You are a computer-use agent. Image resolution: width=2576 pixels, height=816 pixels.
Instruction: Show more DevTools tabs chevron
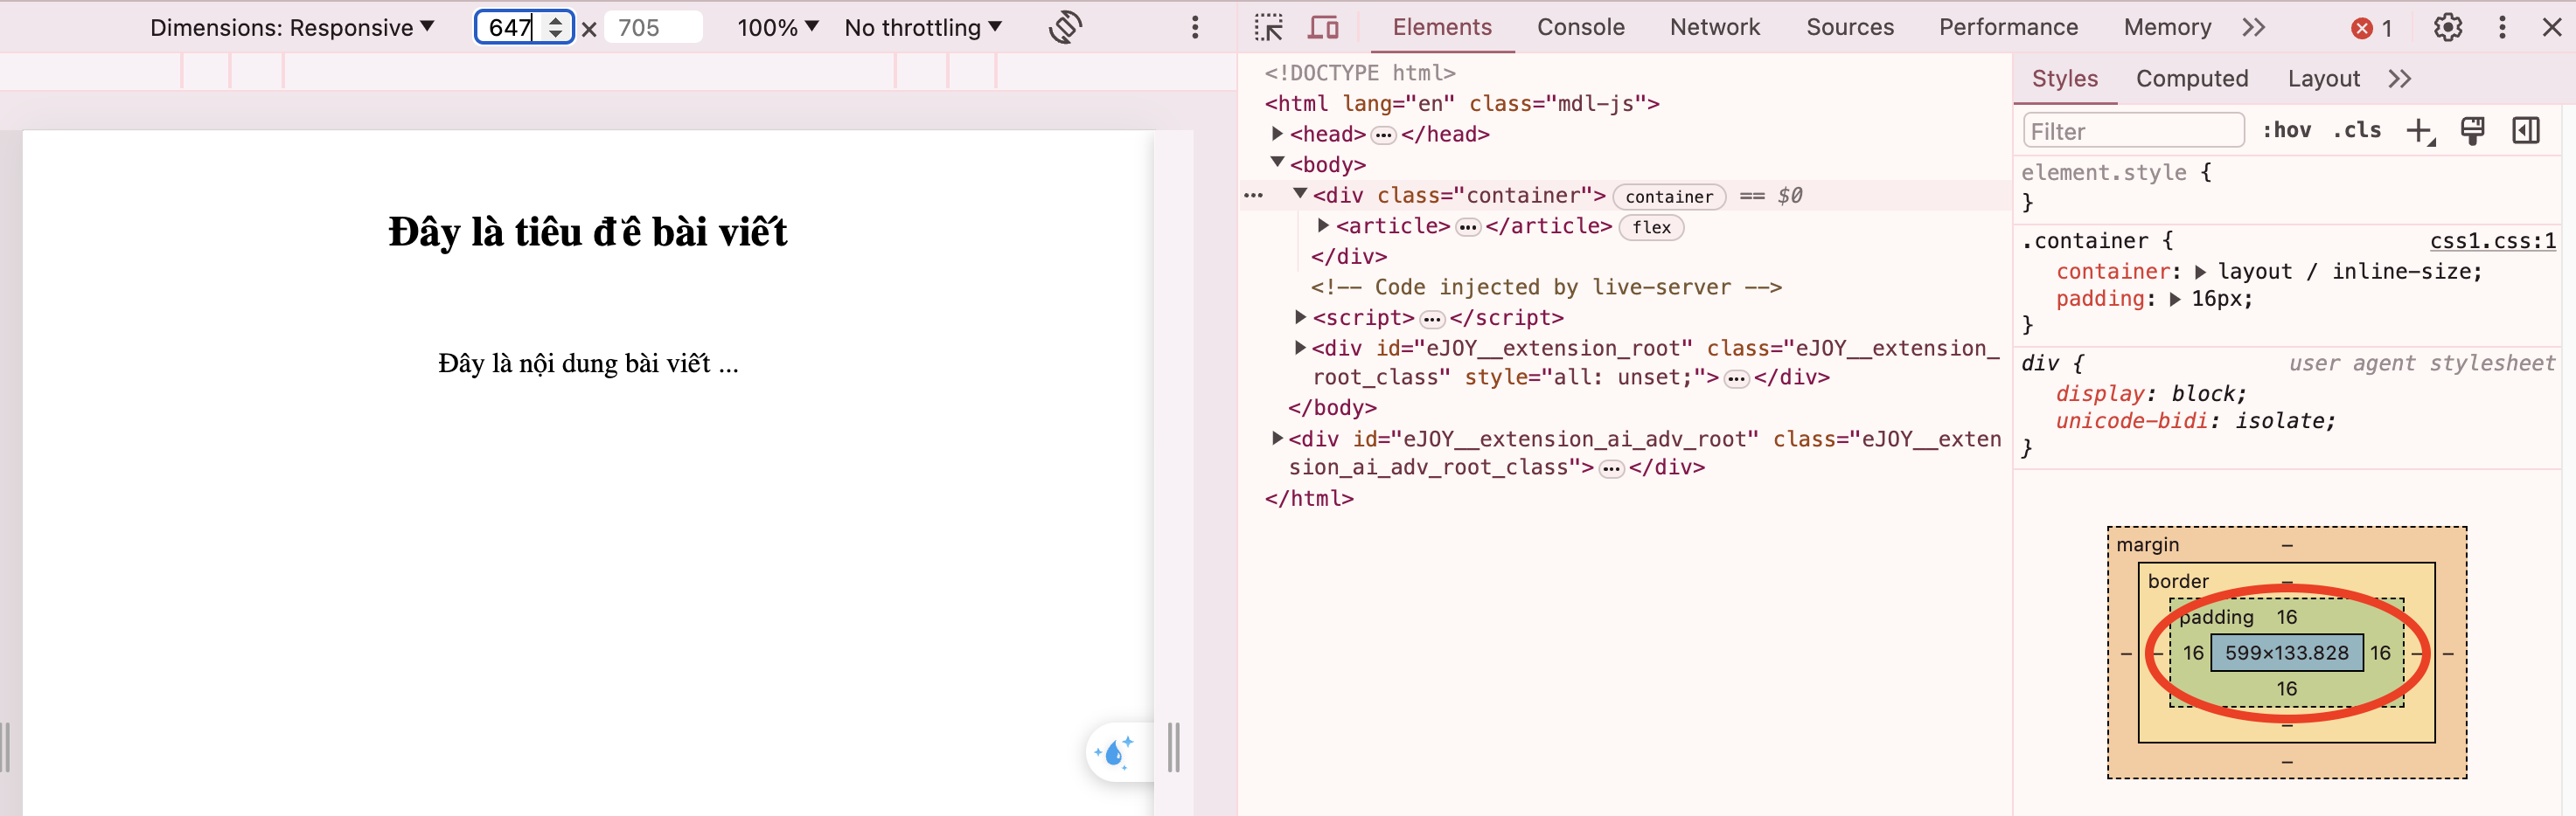coord(2253,27)
